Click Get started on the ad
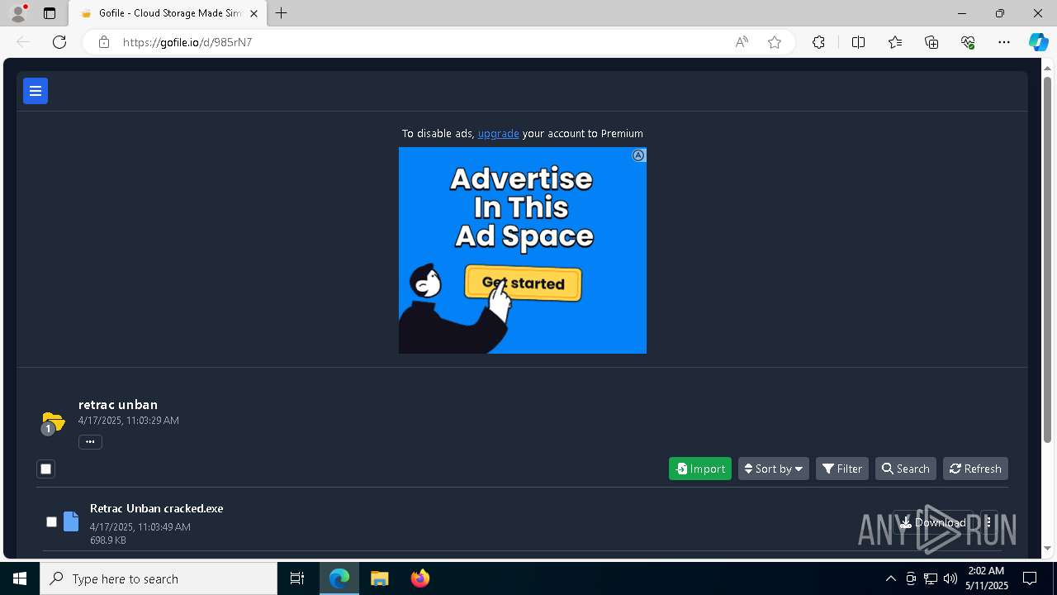The width and height of the screenshot is (1057, 595). tap(524, 283)
